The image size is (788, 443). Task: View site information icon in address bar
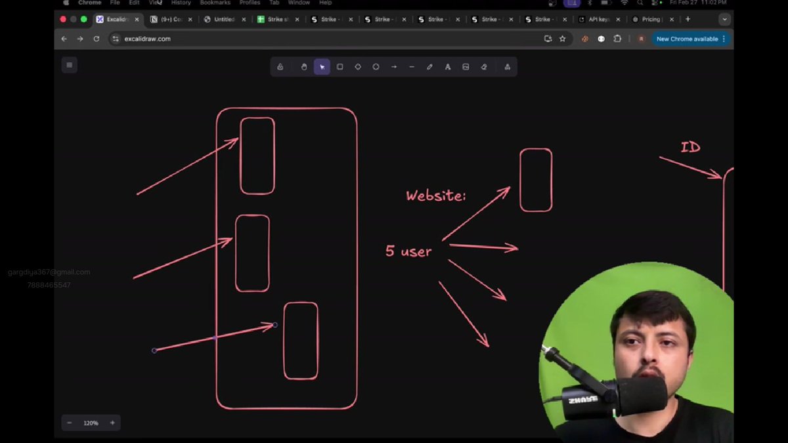pos(116,39)
